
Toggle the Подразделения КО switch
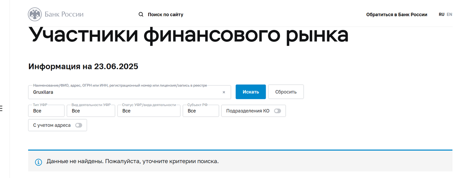coord(277,111)
